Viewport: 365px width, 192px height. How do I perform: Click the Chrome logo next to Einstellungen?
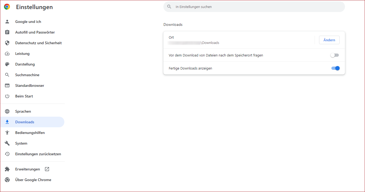point(7,7)
